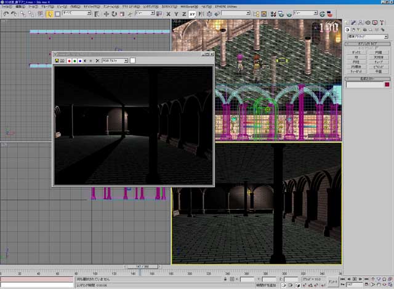Activate the Select and Manipulate tool
The width and height of the screenshot is (394, 289).
tap(130, 14)
